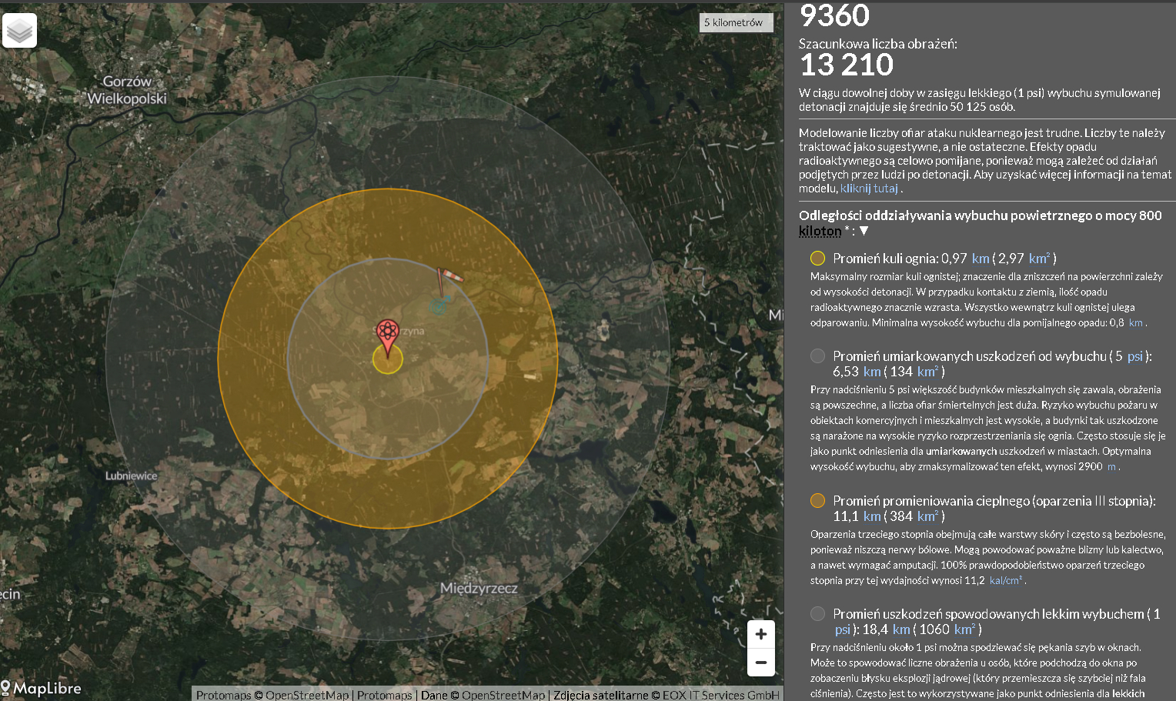Zoom out with the minus button
1176x701 pixels.
(x=760, y=662)
